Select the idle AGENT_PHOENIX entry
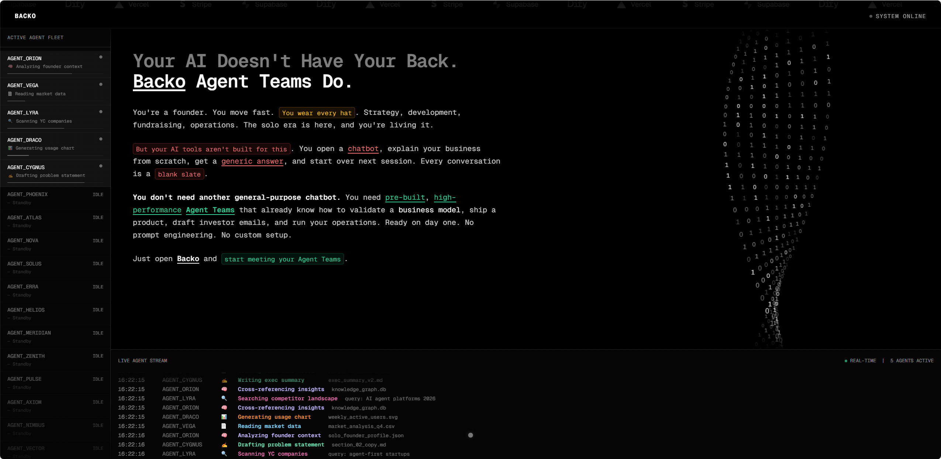The height and width of the screenshot is (459, 941). coord(55,198)
